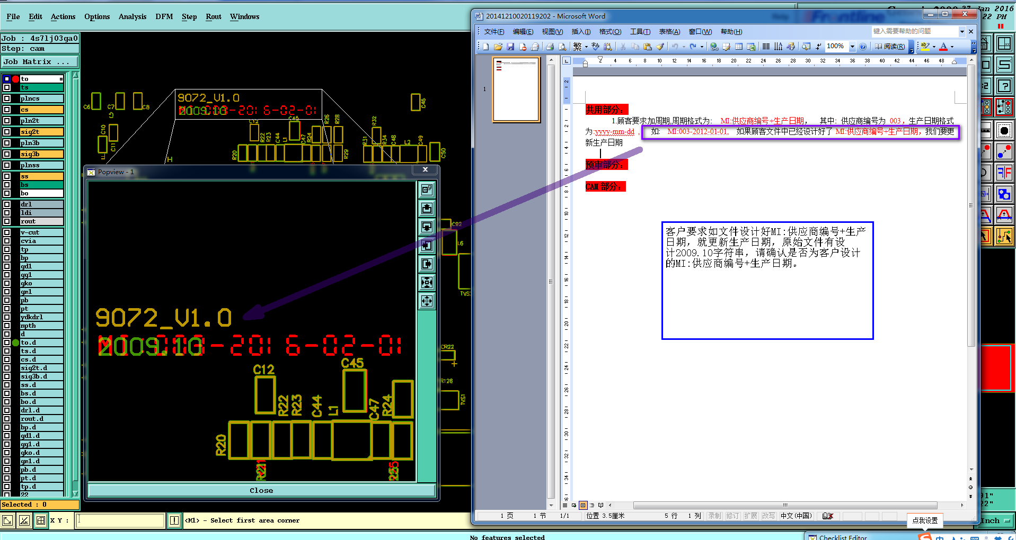Open the zoom percentage dropdown in Word

coord(852,47)
